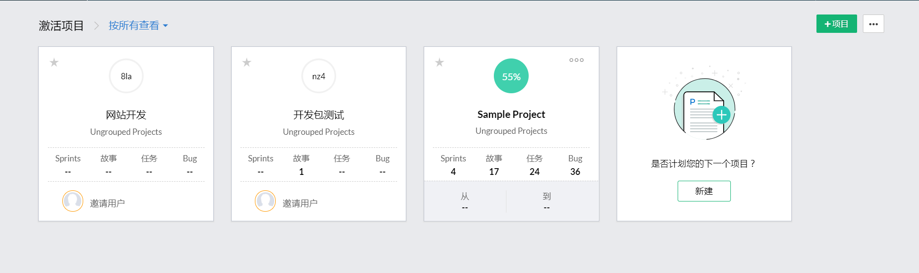919x273 pixels.
Task: Click the Bug count 36 in Sample Project
Action: point(575,172)
